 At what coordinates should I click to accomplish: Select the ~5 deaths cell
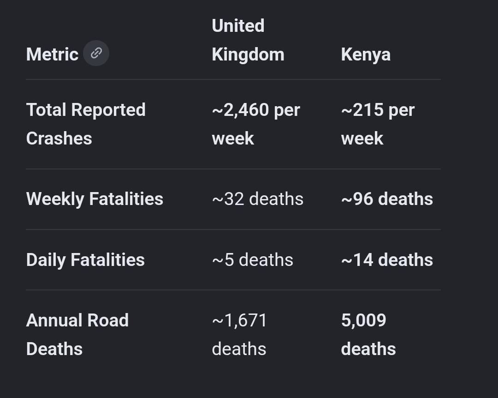253,260
